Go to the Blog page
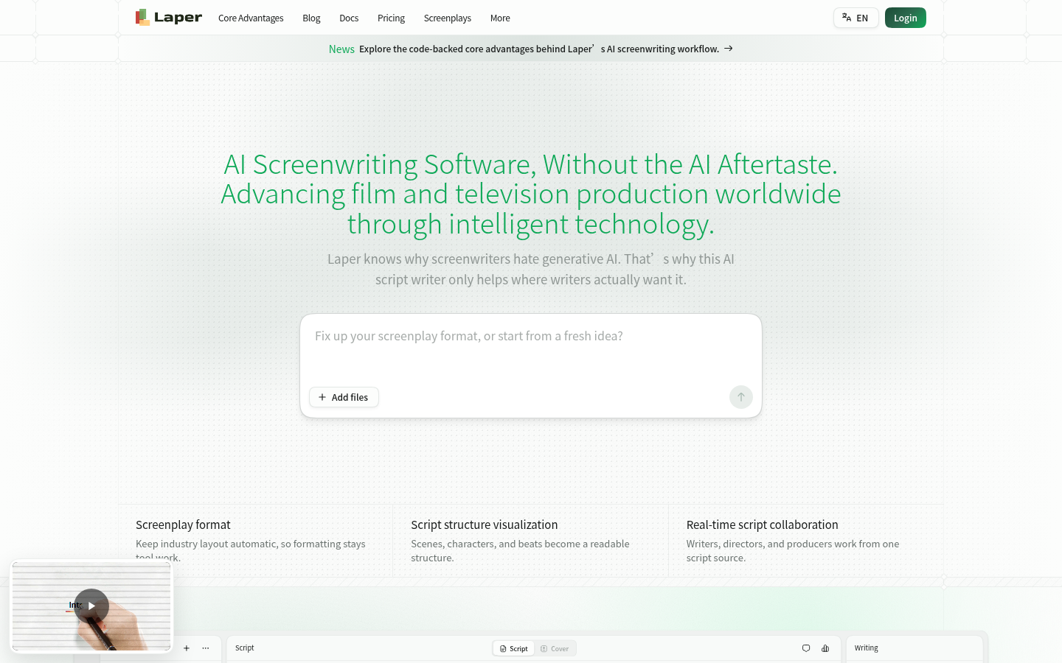 coord(311,18)
